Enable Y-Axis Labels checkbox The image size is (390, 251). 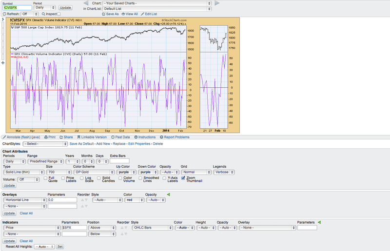tap(164, 178)
